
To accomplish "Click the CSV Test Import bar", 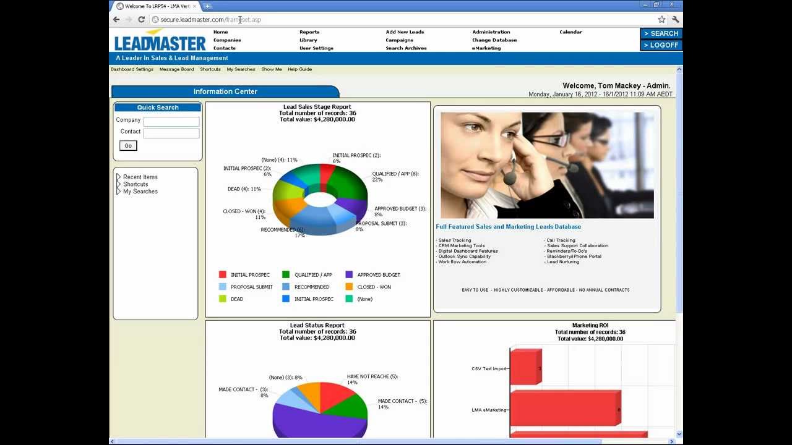I will [526, 368].
